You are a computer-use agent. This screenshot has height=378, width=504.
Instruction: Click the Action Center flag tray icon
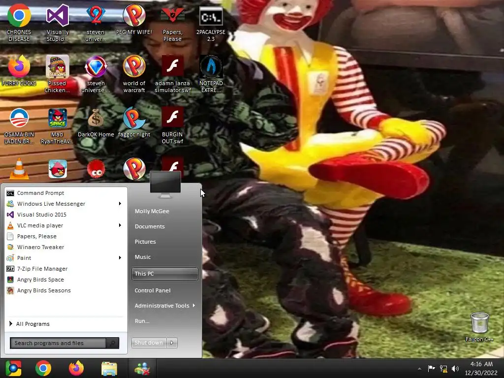431,368
